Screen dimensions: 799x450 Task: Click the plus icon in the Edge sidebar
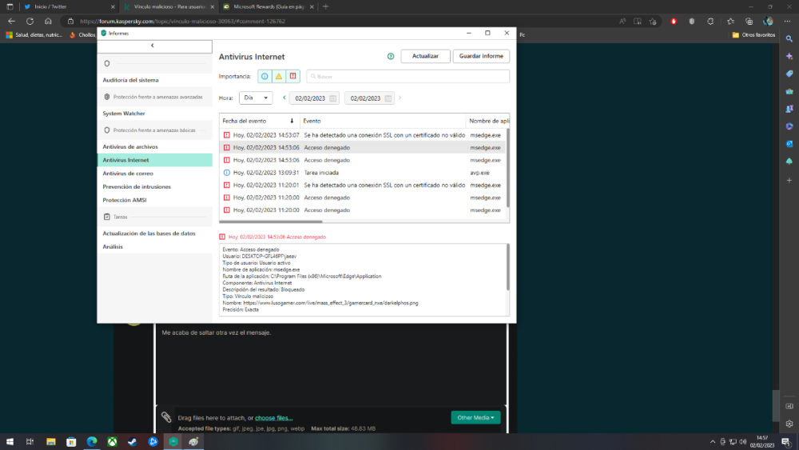(789, 181)
